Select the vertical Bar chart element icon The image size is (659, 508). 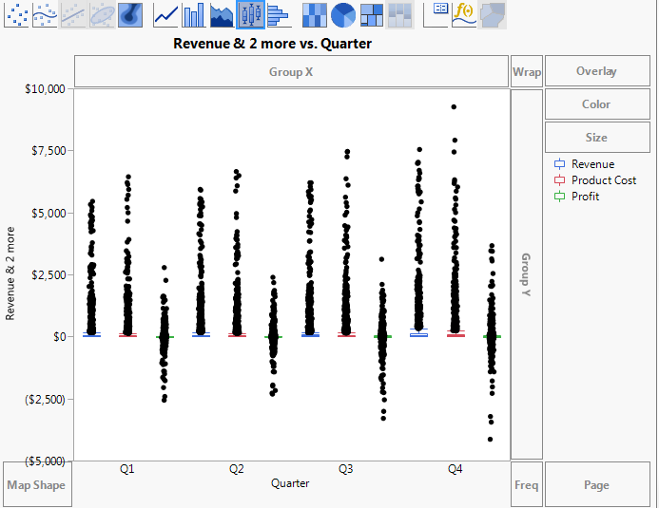coord(194,14)
